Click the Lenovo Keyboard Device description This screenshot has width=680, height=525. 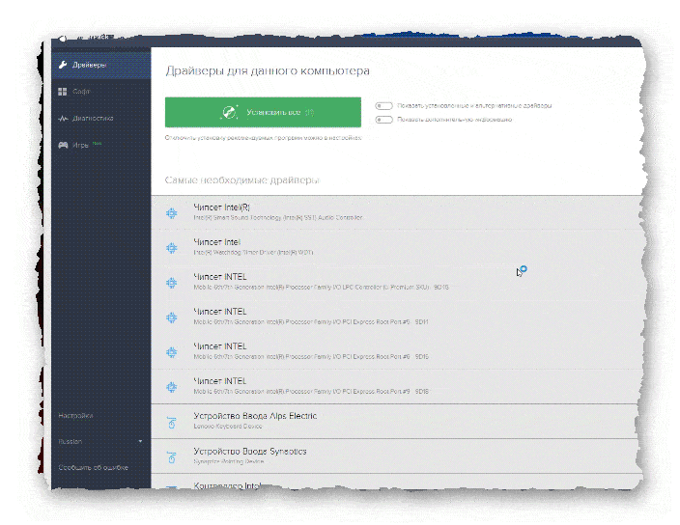point(228,427)
